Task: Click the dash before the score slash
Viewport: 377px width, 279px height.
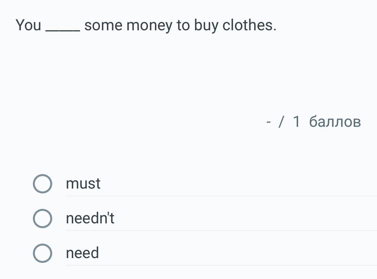Action: click(268, 122)
